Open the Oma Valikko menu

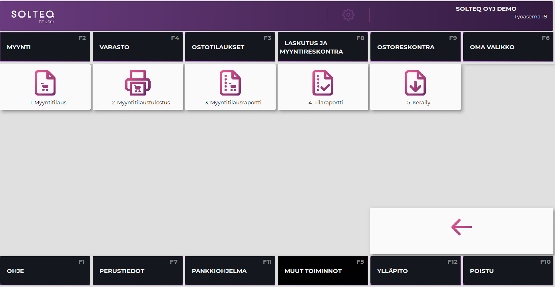tap(508, 47)
